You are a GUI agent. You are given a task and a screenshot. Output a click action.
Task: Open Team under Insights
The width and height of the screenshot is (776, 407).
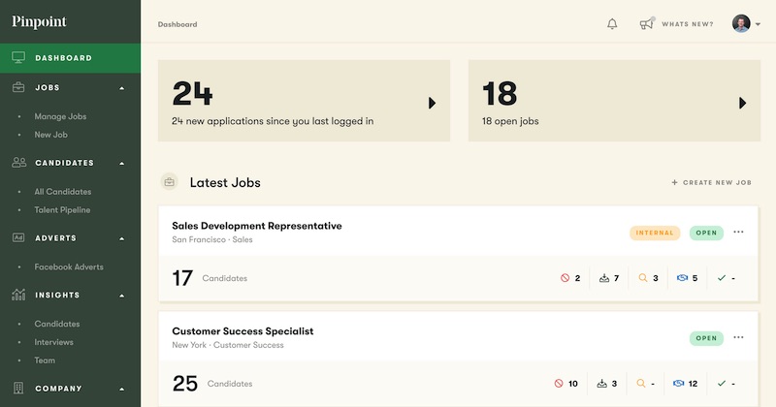pos(45,360)
